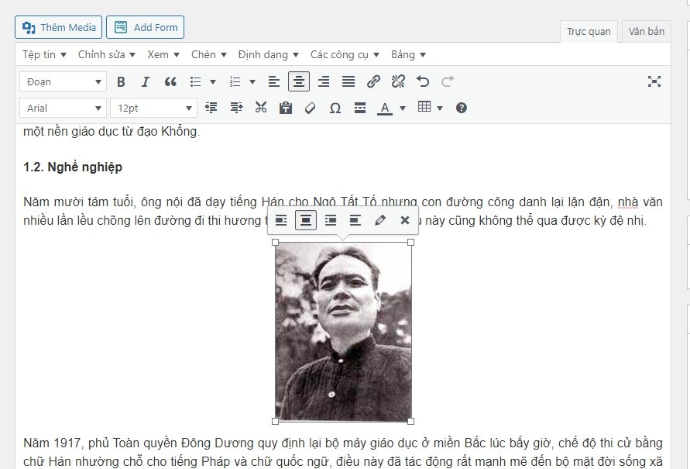Expand the Đoạn paragraph format dropdown
Screen dimensions: 690x469
point(64,81)
